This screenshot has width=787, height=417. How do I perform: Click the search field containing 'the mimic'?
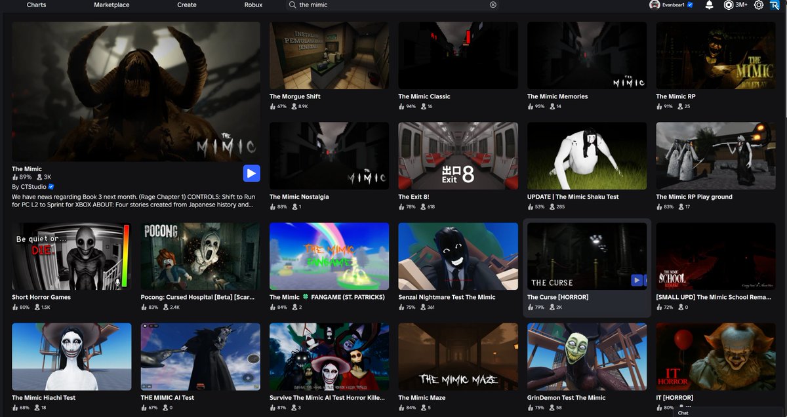393,5
